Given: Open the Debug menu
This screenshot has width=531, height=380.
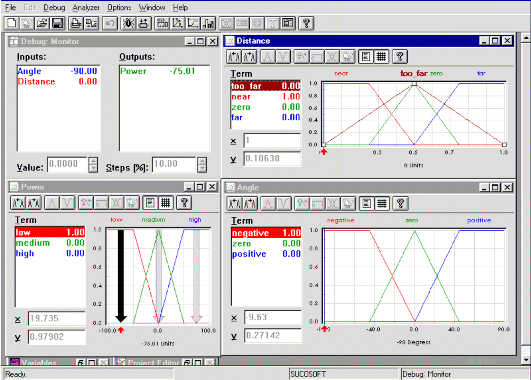Looking at the screenshot, I should tap(54, 7).
